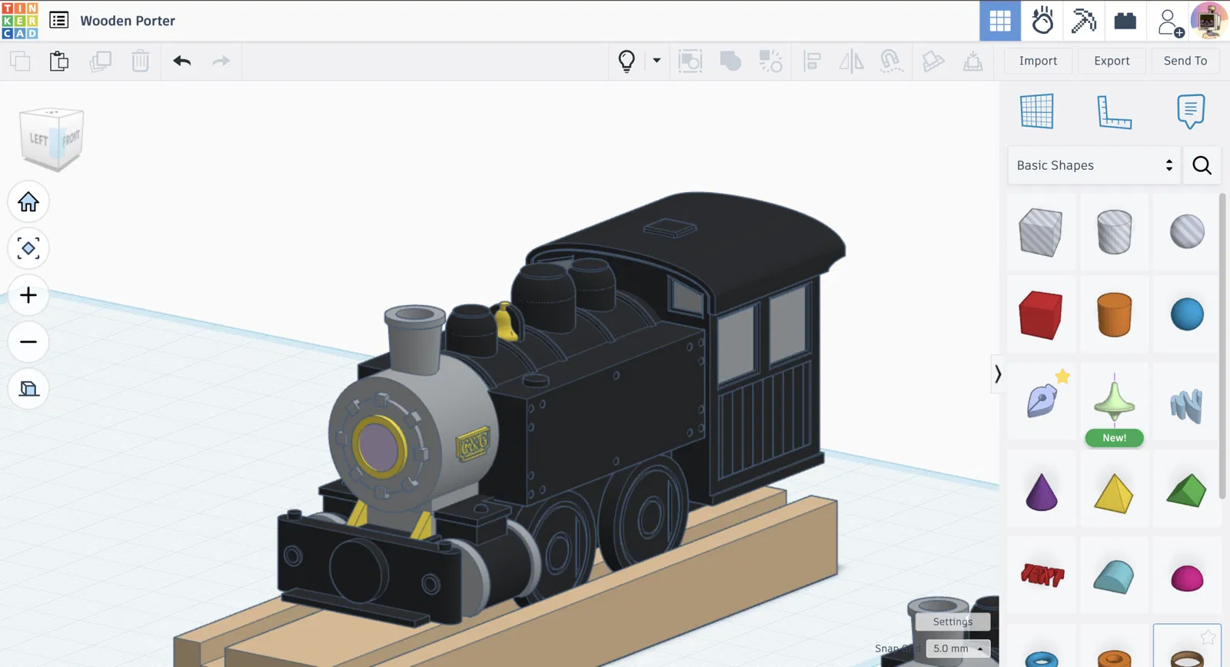Expand the lightbulb visibility dropdown arrow
This screenshot has height=667, width=1230.
(657, 60)
